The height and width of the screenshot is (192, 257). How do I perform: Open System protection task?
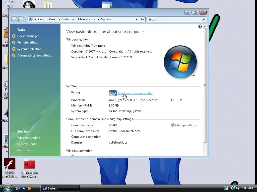coord(29,49)
